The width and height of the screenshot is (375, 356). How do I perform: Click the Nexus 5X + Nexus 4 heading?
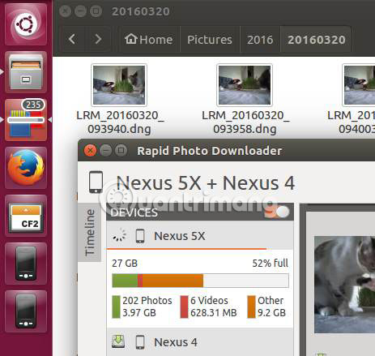click(x=206, y=183)
